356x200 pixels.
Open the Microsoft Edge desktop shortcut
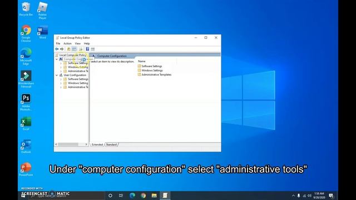(x=26, y=56)
